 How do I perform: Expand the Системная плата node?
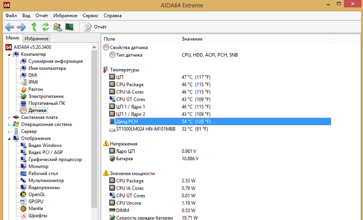[x=9, y=118]
